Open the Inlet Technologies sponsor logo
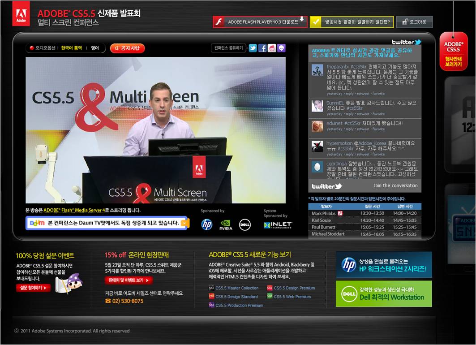This screenshot has width=476, height=345. point(278,225)
